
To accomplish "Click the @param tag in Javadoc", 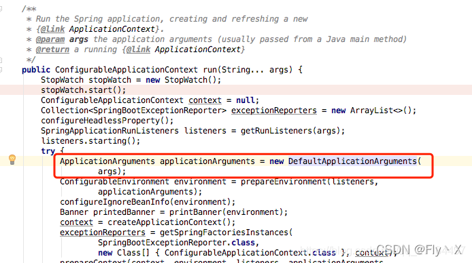I will pos(50,39).
